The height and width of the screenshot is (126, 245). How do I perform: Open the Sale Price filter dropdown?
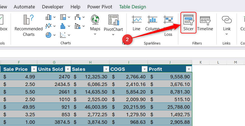[34, 69]
